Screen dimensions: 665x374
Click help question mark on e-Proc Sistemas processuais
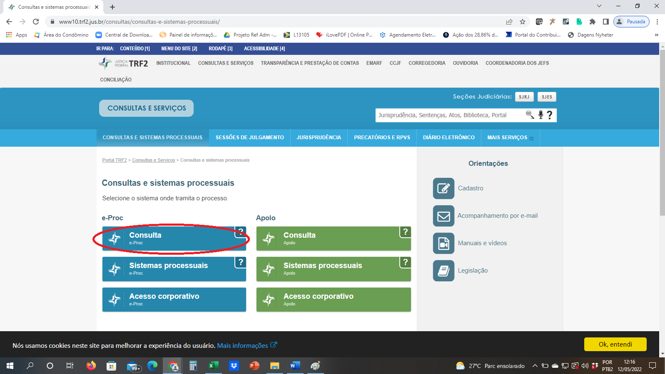tap(240, 262)
